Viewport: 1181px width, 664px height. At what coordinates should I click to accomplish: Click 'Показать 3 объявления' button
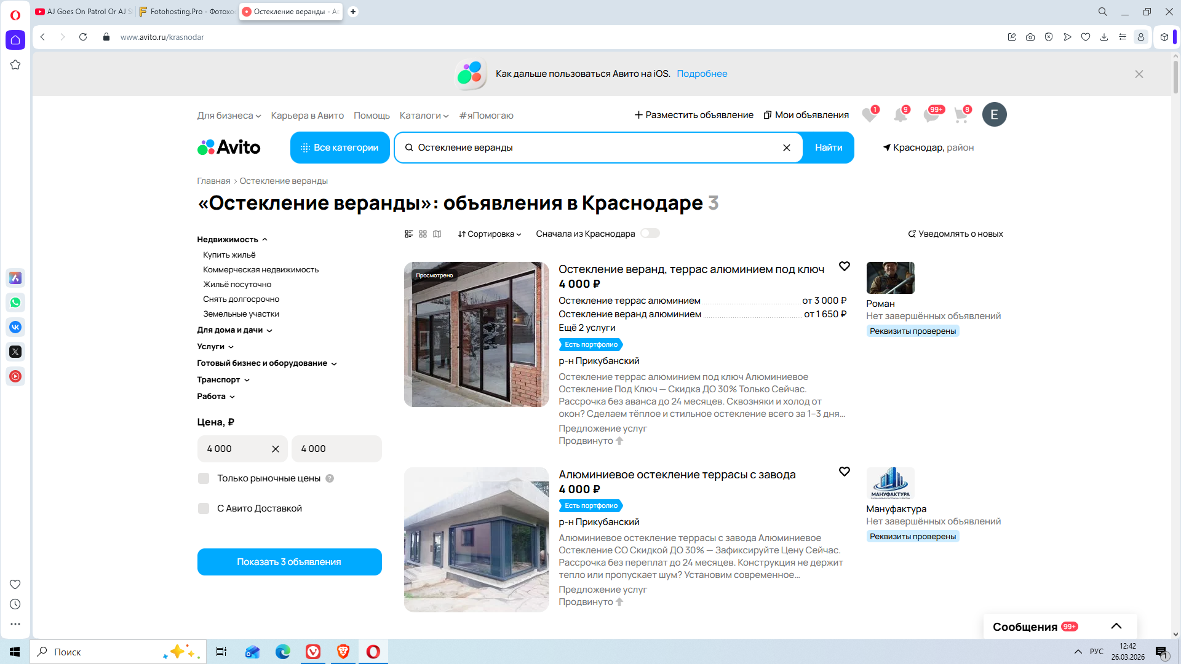289,562
